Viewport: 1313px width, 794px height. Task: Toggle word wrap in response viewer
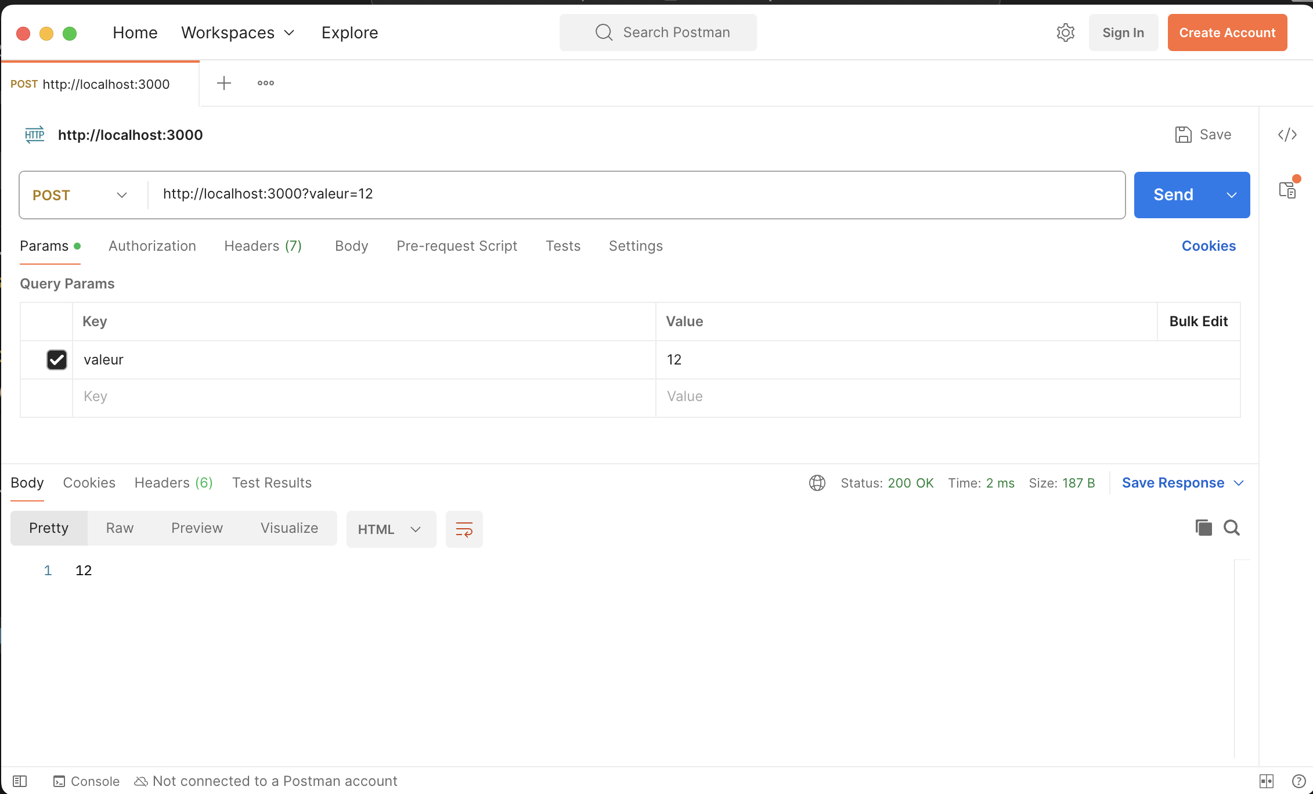tap(464, 529)
